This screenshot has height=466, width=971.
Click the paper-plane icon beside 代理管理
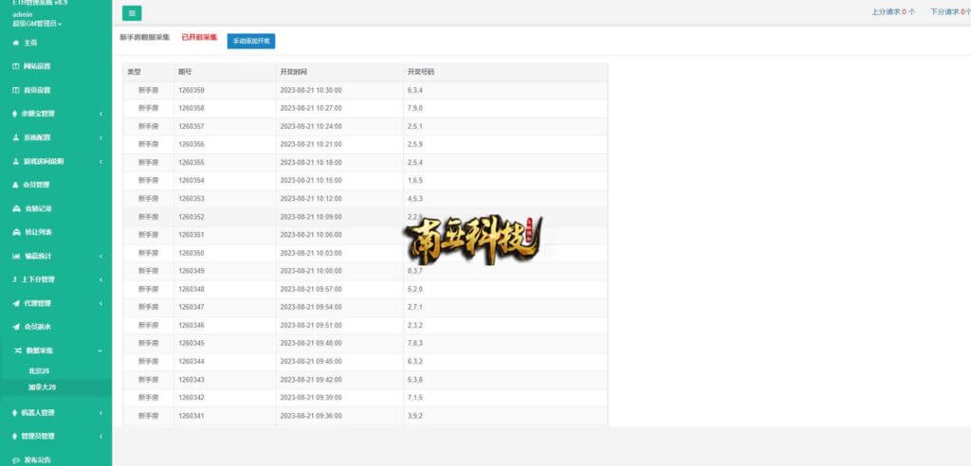[16, 303]
